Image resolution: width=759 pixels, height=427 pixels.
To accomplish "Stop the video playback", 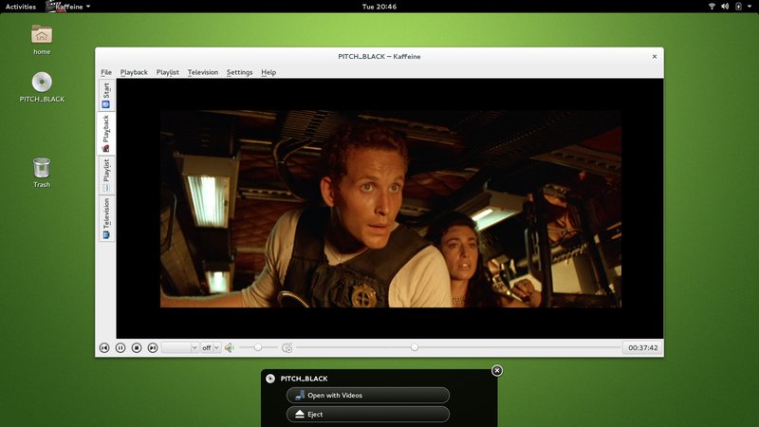I will tap(137, 347).
